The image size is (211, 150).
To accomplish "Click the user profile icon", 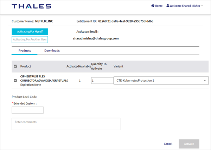I will [x=168, y=6].
